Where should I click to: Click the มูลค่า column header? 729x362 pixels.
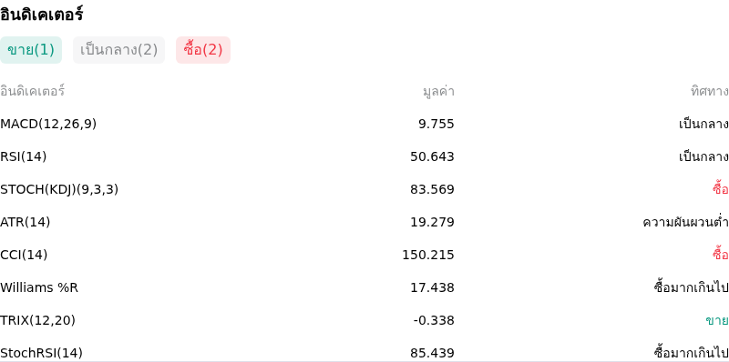[438, 92]
